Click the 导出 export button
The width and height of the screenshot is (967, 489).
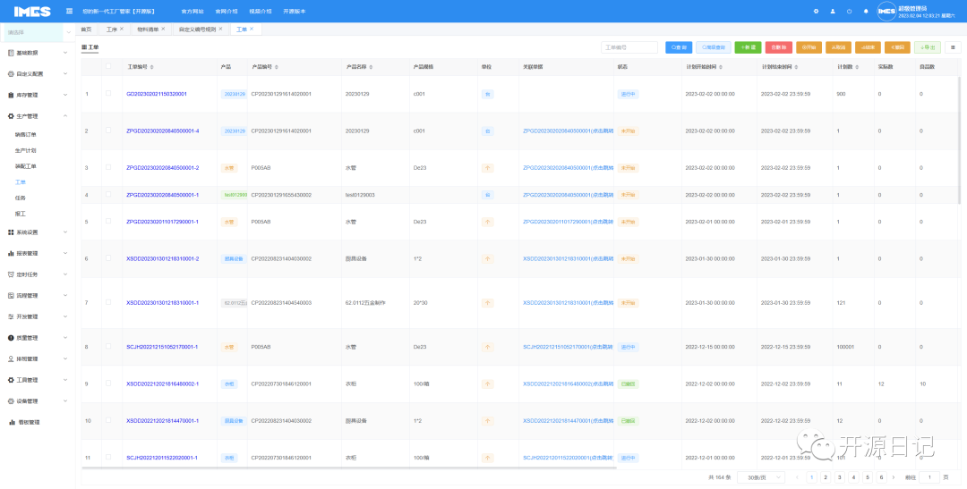tap(928, 46)
